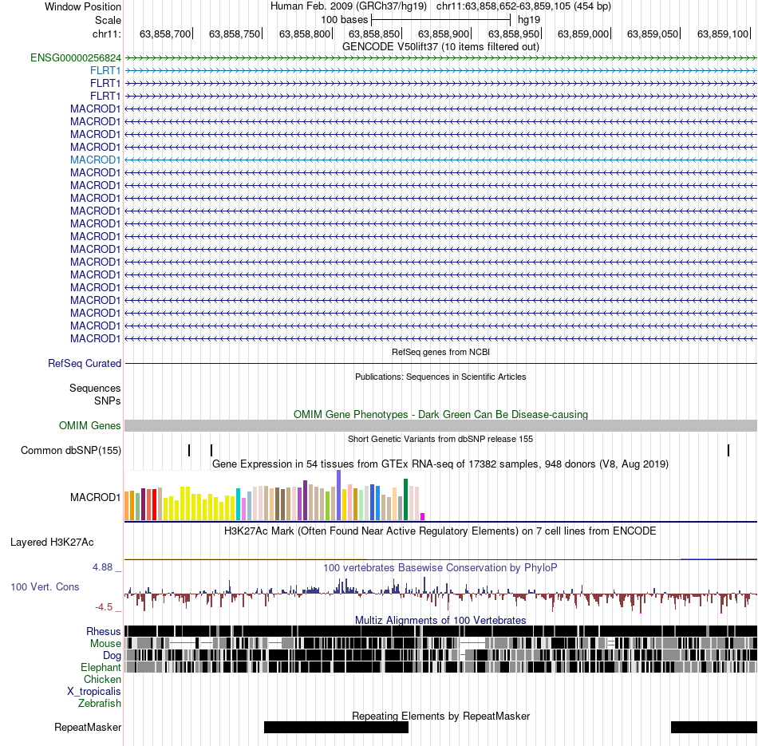
Task: Click the chr11: ruler label
Action: point(107,34)
